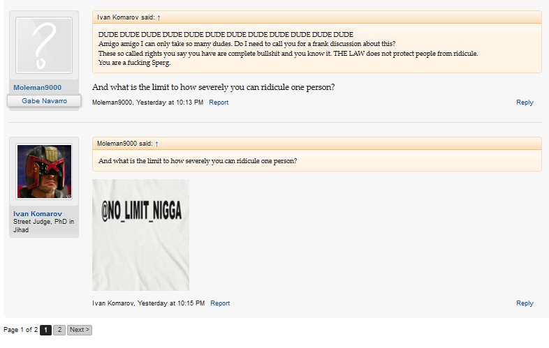
Task: Go to page 2 of the thread
Action: (59, 330)
